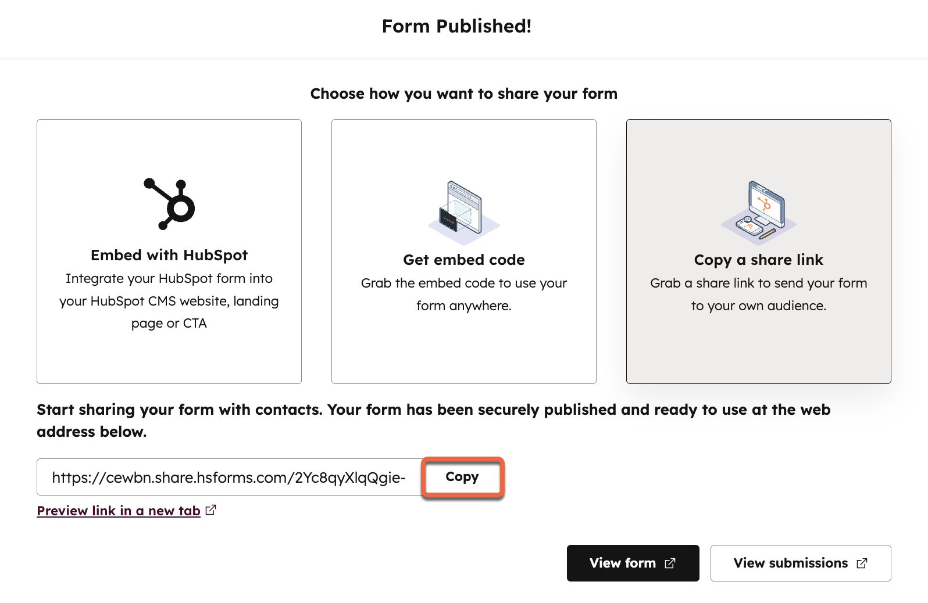Screen dimensions: 928x603
Task: Select the Copy a share link option card
Action: click(758, 251)
